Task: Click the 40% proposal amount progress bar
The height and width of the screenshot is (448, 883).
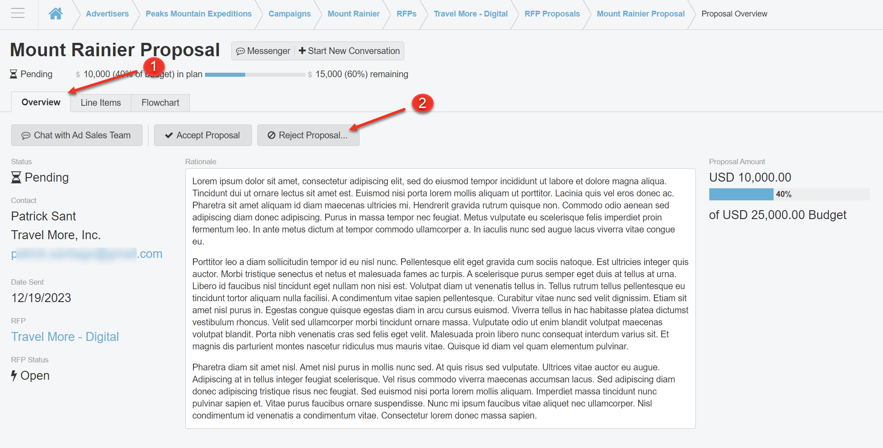Action: 789,194
